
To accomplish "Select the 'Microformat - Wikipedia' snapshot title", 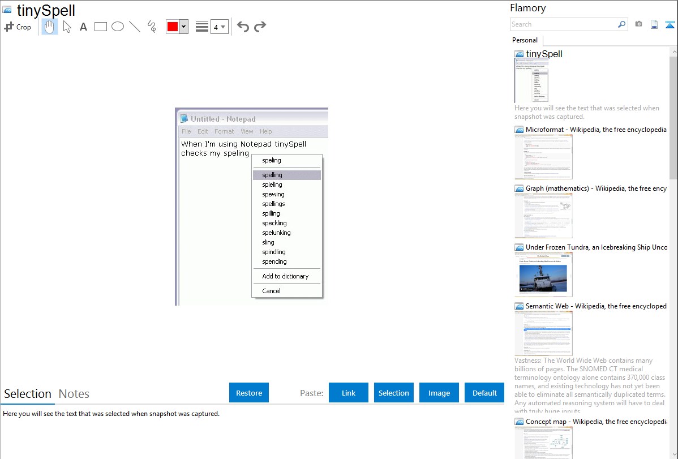I will point(596,130).
